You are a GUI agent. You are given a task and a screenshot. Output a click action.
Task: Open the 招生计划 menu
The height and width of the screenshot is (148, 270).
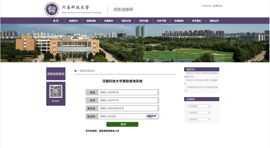pos(126,21)
